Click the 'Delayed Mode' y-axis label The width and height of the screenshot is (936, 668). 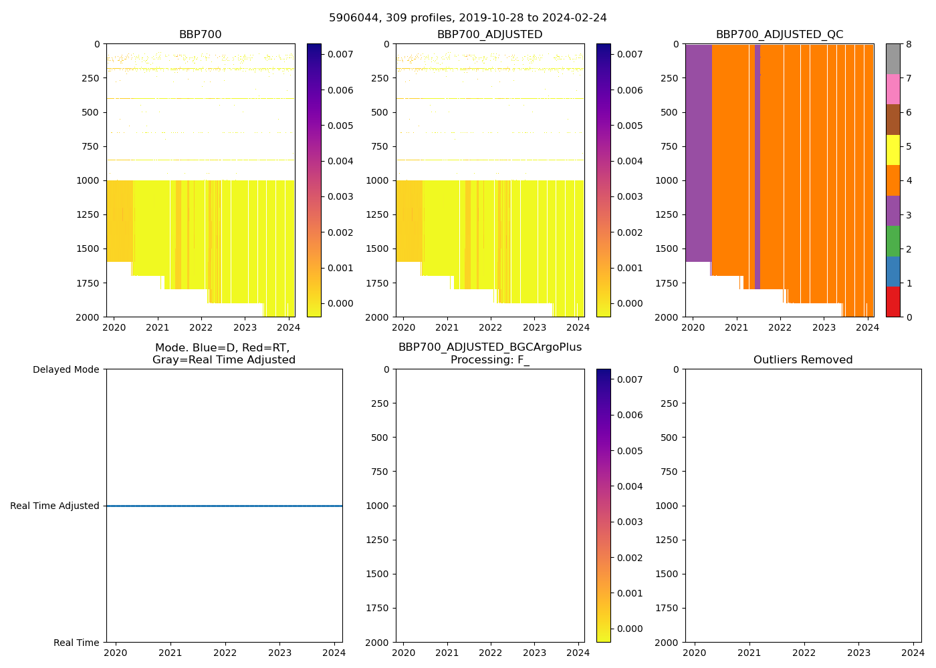[x=66, y=369]
